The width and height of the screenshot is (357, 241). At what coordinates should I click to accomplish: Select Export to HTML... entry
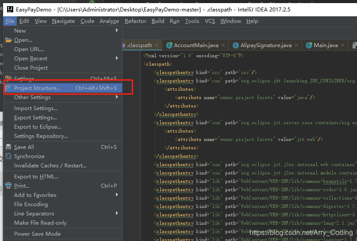(x=63, y=177)
